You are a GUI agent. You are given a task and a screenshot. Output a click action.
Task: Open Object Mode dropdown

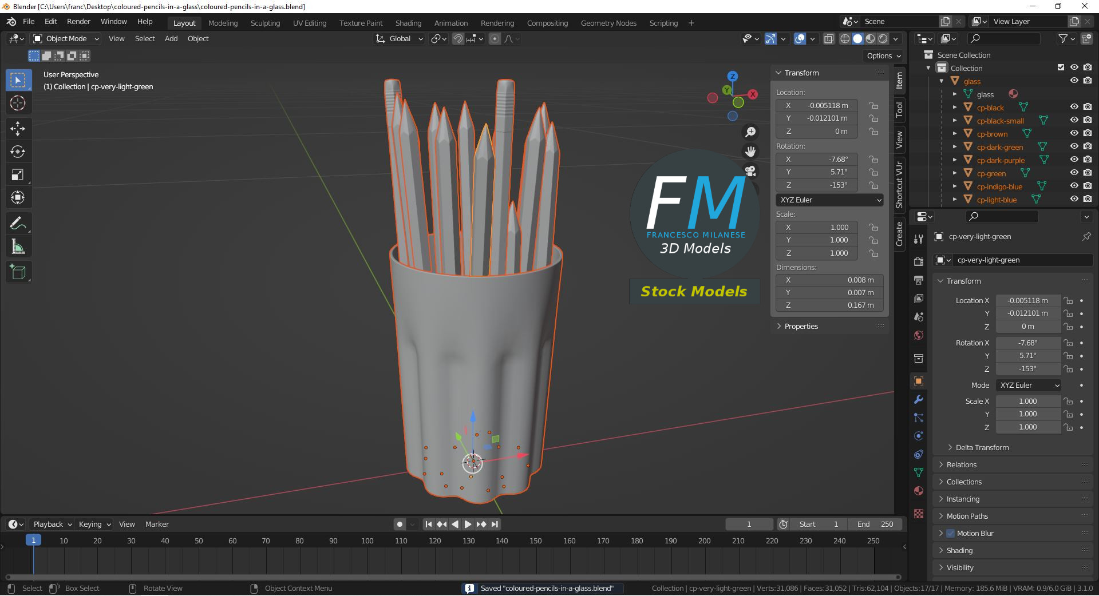click(x=66, y=38)
